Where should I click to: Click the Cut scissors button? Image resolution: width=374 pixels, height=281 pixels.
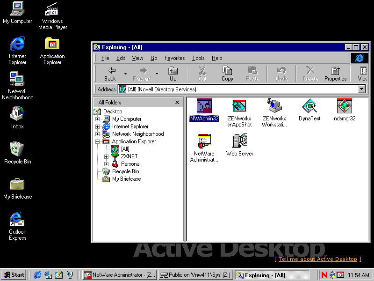tap(202, 74)
